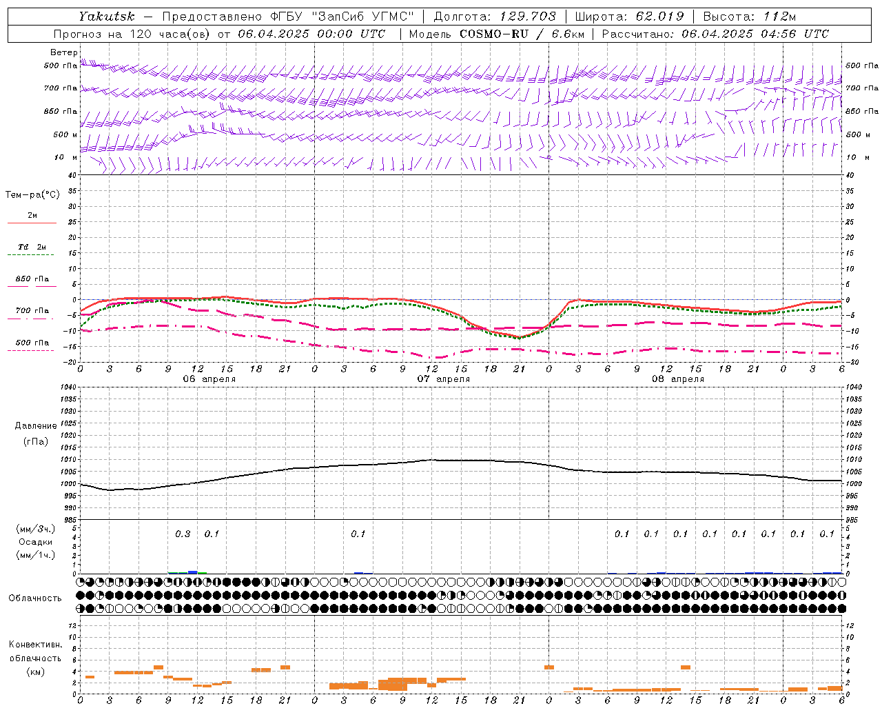
Task: Click the 'Тем-ра(°C)' temperature panel label
Action: pyautogui.click(x=32, y=195)
